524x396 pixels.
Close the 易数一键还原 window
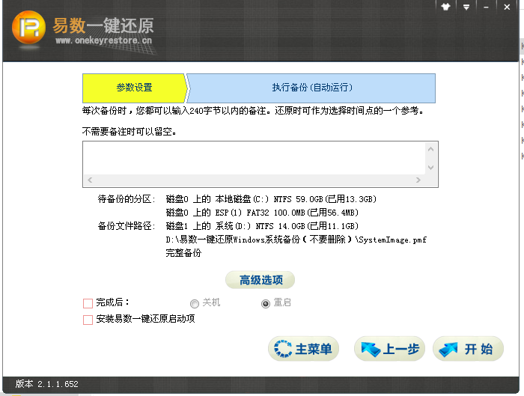pyautogui.click(x=507, y=7)
